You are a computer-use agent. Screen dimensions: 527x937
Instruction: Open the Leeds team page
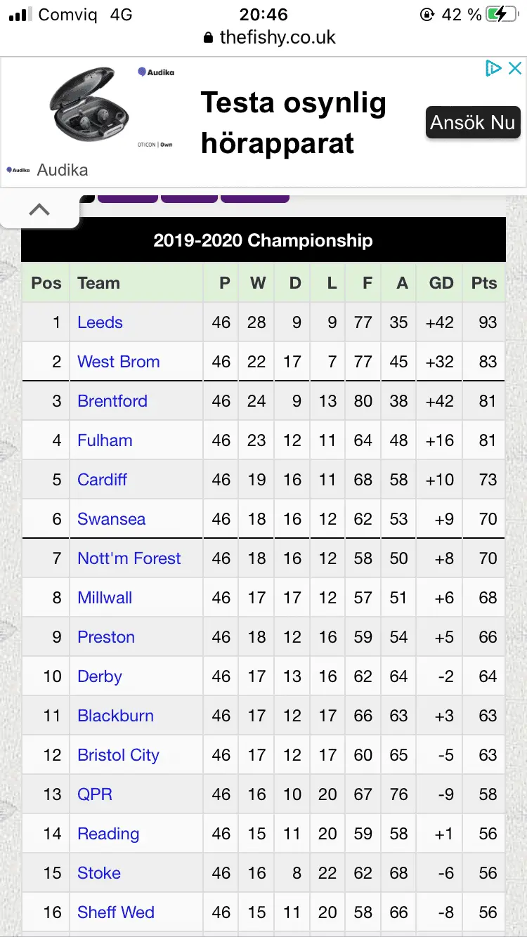(x=100, y=322)
